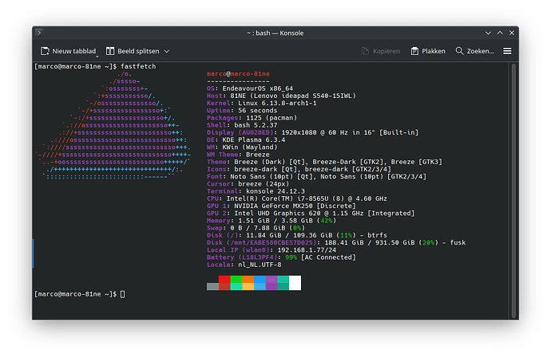The height and width of the screenshot is (357, 551).
Task: Click the '81NE (Lenovo ideapad S540-15IWL)' host text
Action: pyautogui.click(x=293, y=96)
